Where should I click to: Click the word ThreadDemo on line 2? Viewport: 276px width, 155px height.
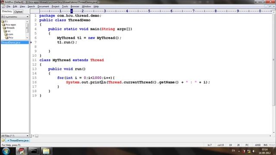[79, 20]
